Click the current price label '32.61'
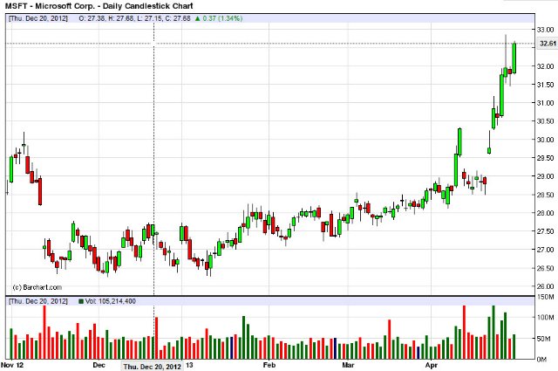558x371 pixels. click(x=548, y=44)
